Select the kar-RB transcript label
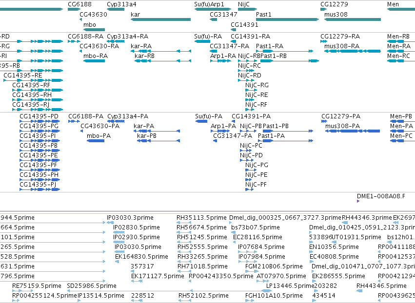415x303 pixels. coord(144,56)
